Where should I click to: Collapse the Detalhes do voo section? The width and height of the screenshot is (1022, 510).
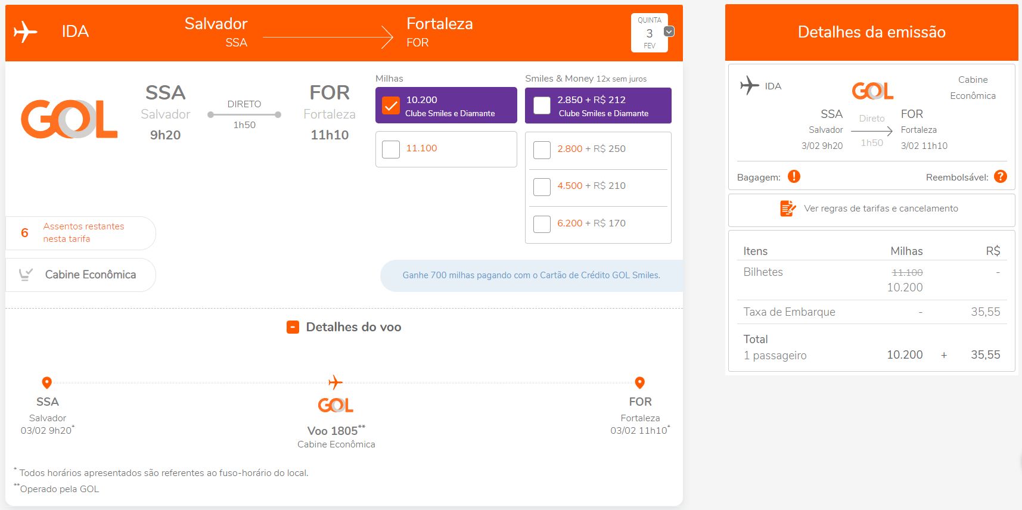coord(293,327)
